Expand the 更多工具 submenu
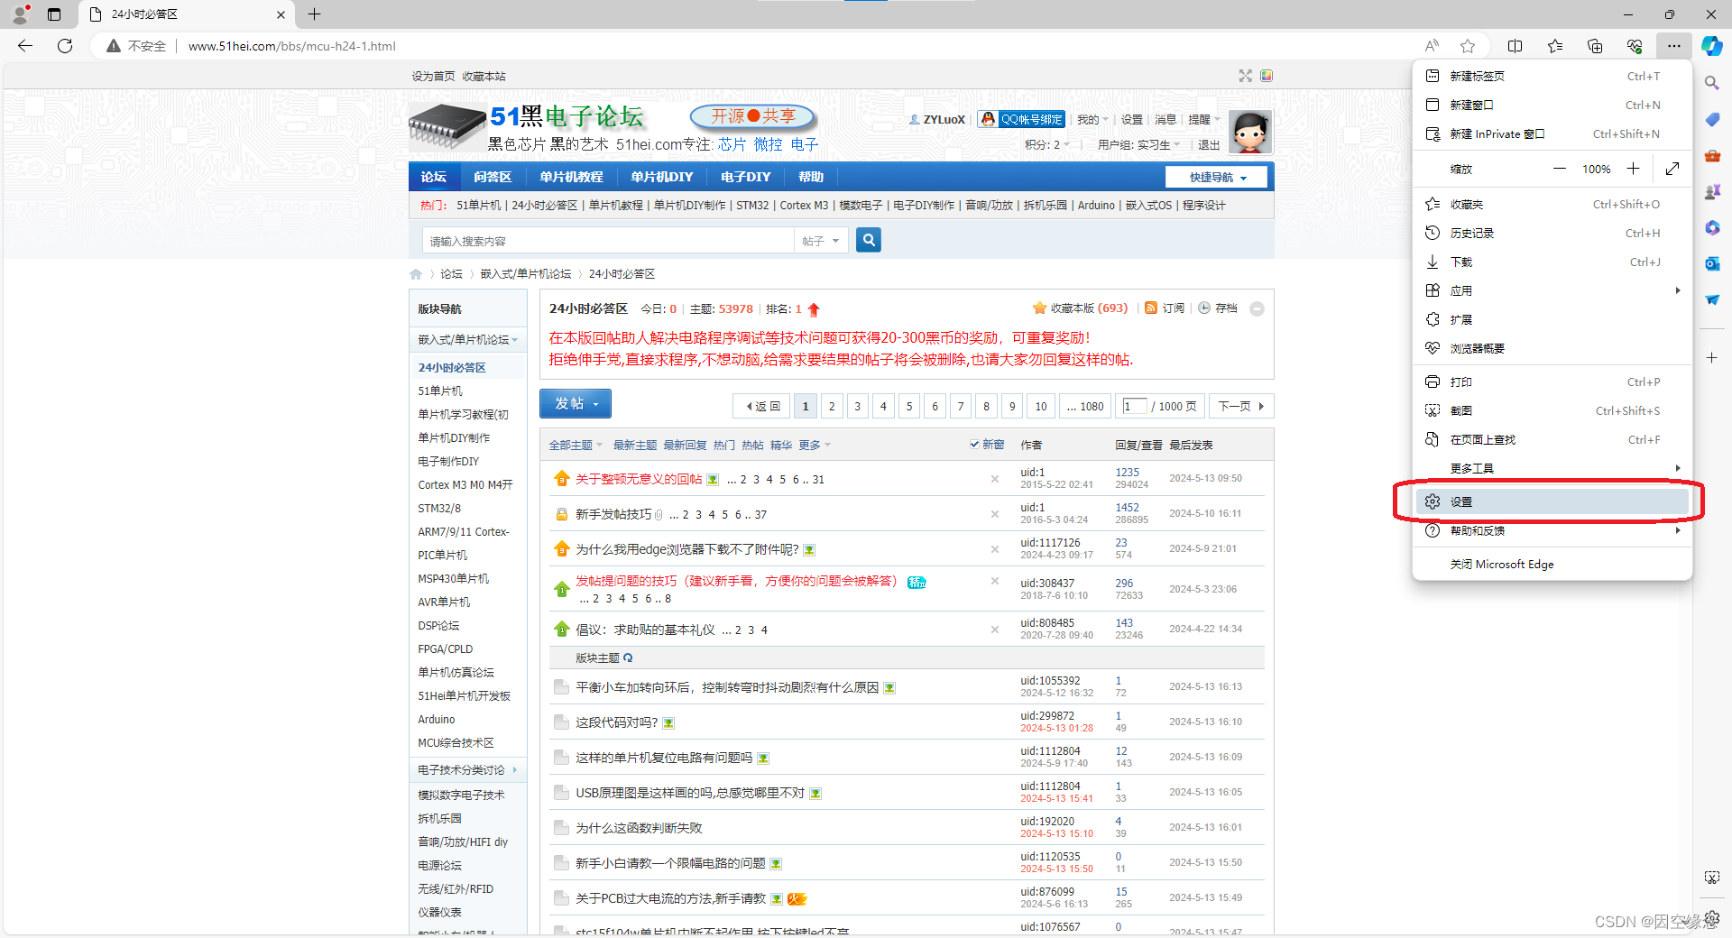Image resolution: width=1732 pixels, height=938 pixels. click(1552, 468)
